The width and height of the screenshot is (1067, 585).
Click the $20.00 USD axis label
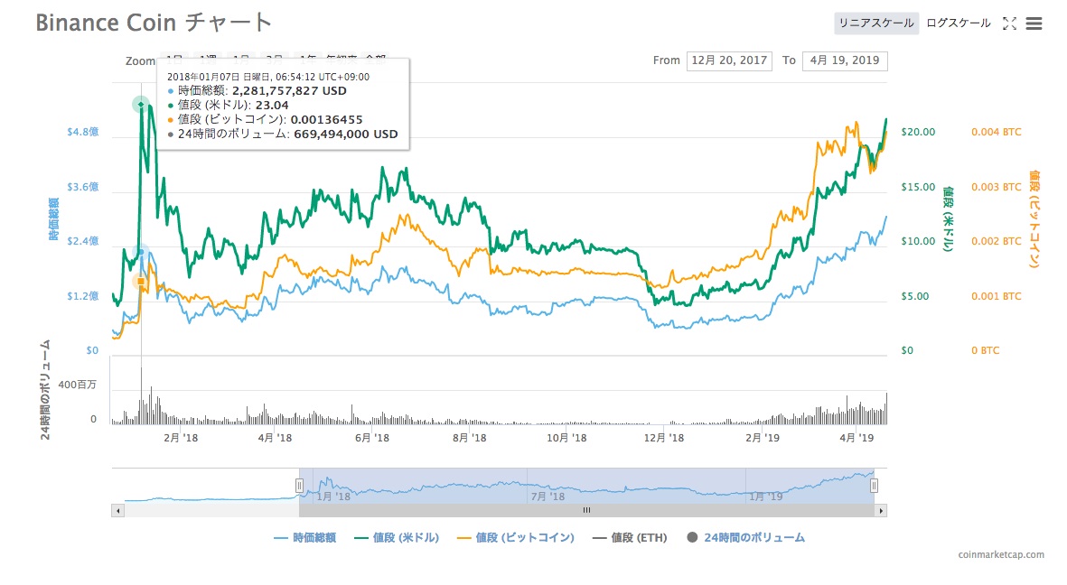pos(918,132)
